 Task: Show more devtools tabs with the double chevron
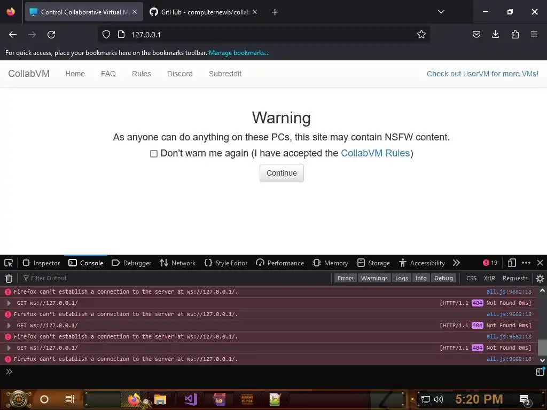click(456, 263)
